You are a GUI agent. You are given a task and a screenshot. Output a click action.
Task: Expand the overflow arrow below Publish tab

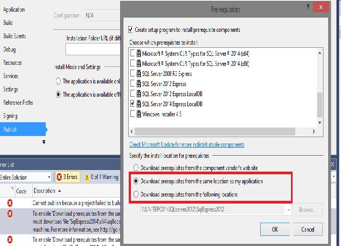[44, 142]
